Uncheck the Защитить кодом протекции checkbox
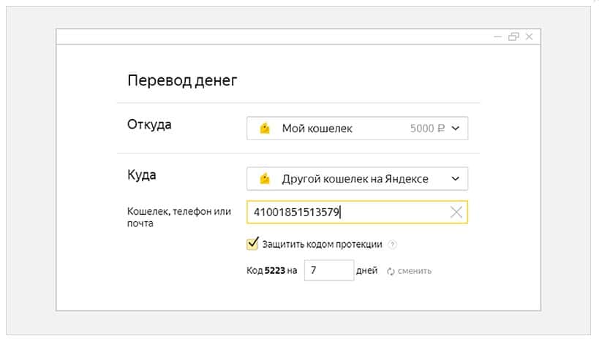 point(253,243)
